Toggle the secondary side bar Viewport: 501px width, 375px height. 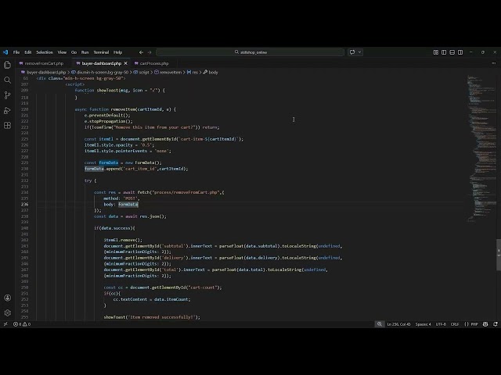(460, 52)
